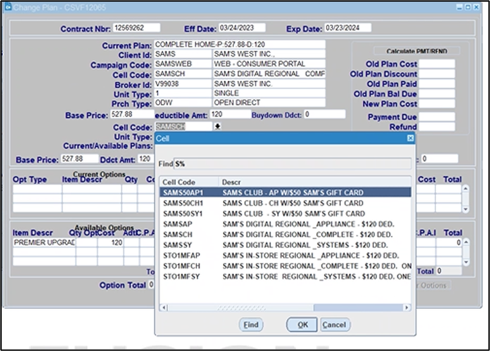Select the STO1MFSY row
The image size is (490, 351).
[285, 276]
